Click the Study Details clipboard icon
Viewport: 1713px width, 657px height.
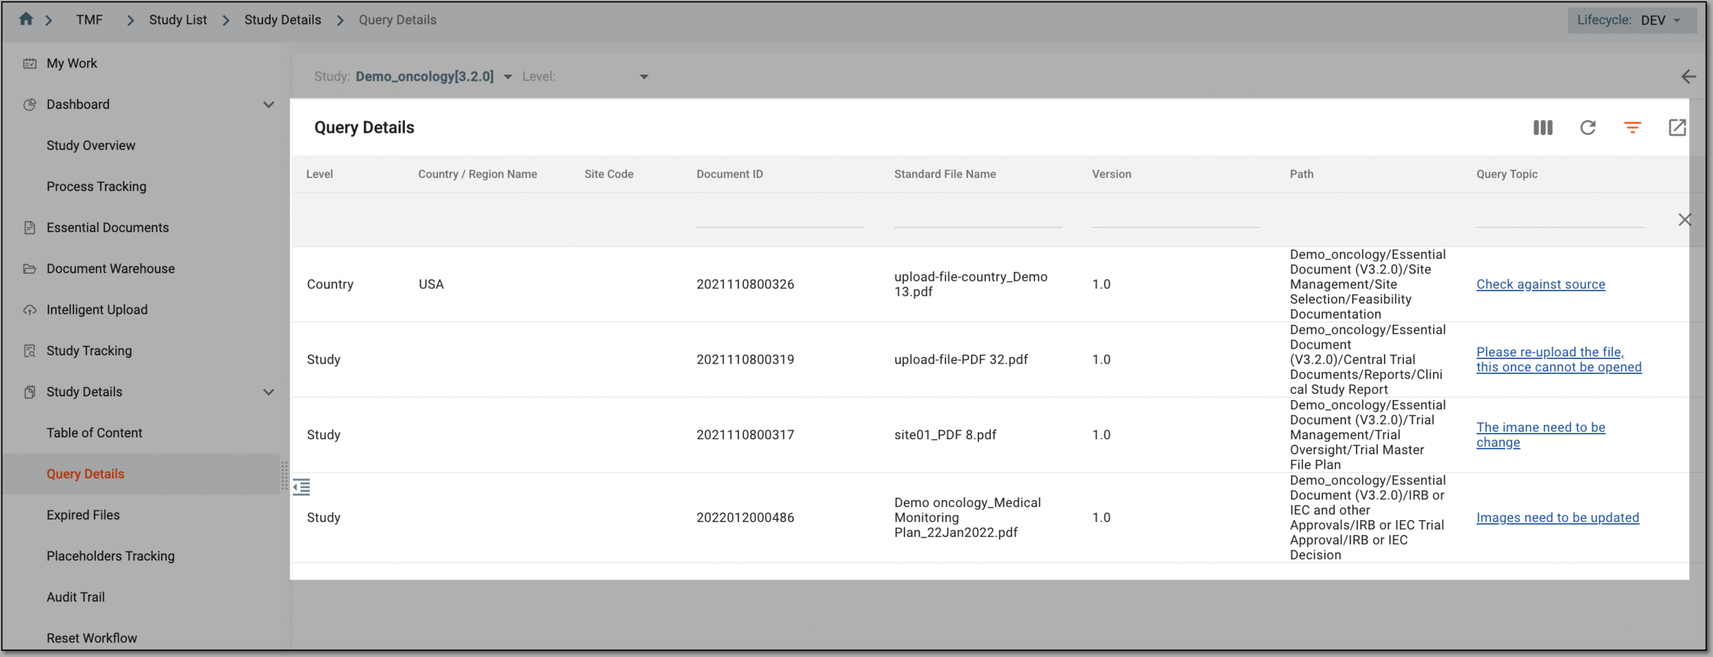[x=29, y=392]
